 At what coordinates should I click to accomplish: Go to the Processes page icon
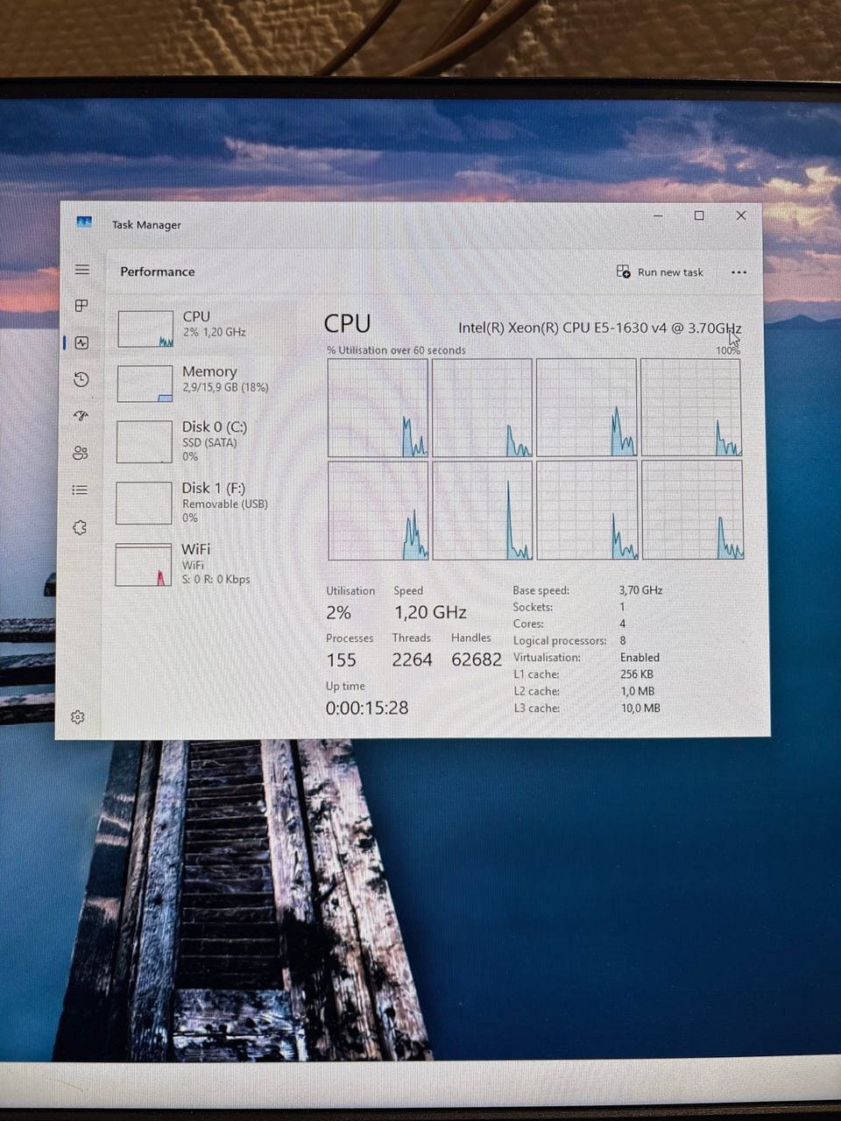coord(81,306)
